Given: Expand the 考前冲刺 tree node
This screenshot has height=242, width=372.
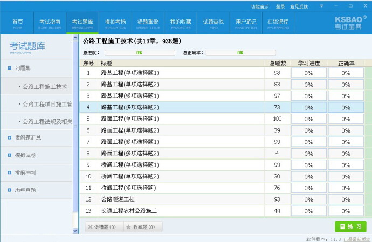Looking at the screenshot, I should point(10,172).
